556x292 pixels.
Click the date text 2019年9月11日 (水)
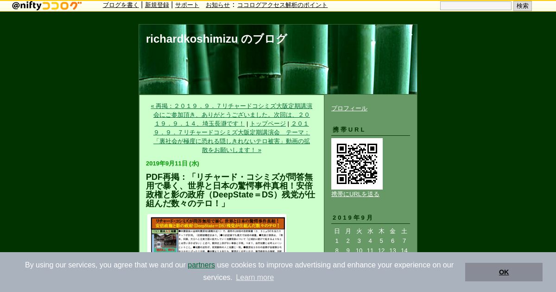172,164
